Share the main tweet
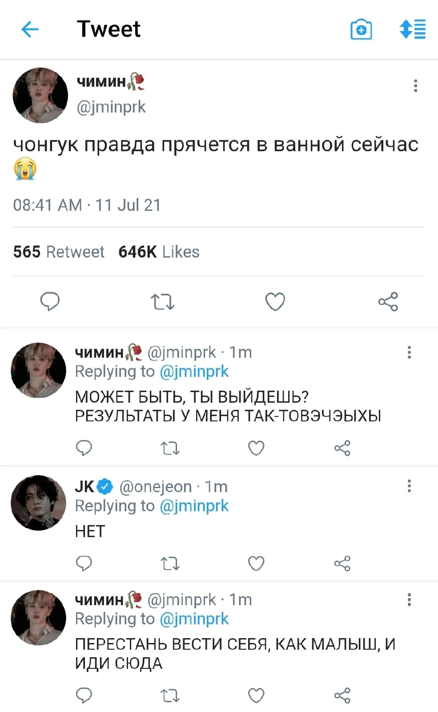The height and width of the screenshot is (712, 438). (388, 302)
